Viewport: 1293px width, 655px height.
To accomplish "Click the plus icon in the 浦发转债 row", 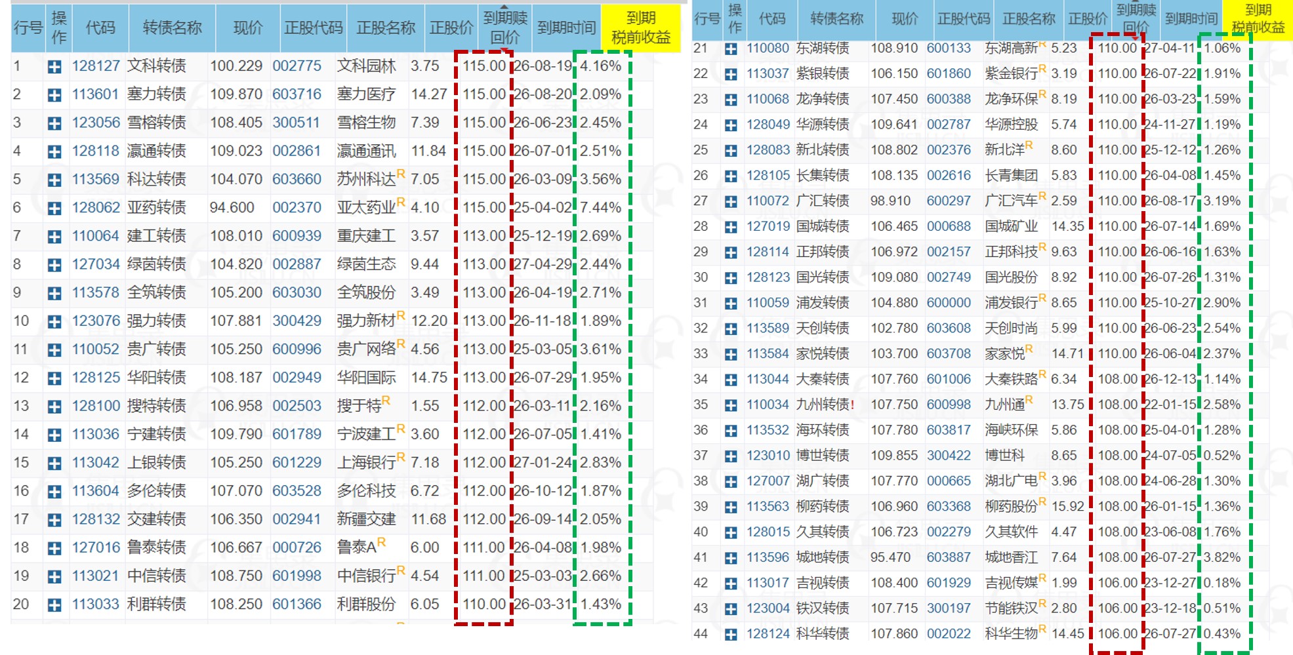I will (731, 304).
